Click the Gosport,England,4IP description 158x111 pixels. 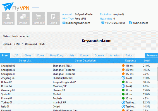[x=64, y=82]
